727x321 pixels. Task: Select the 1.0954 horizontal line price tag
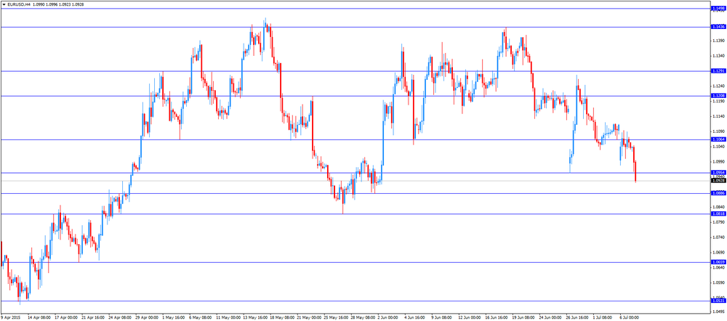pyautogui.click(x=718, y=172)
